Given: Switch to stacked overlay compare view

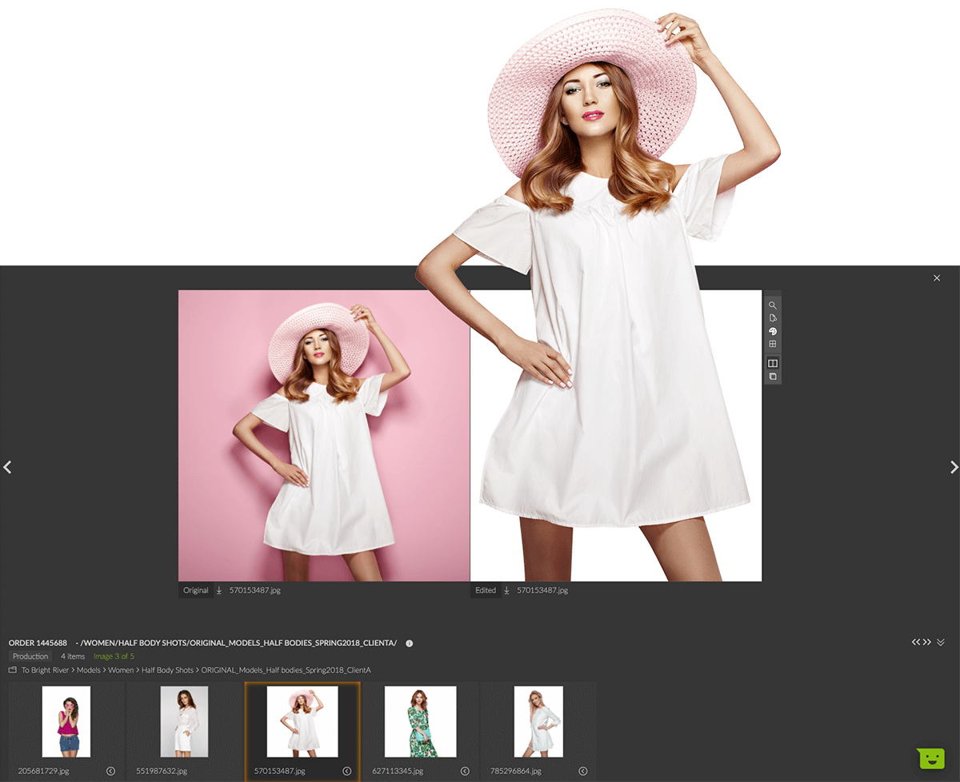Looking at the screenshot, I should click(x=773, y=376).
